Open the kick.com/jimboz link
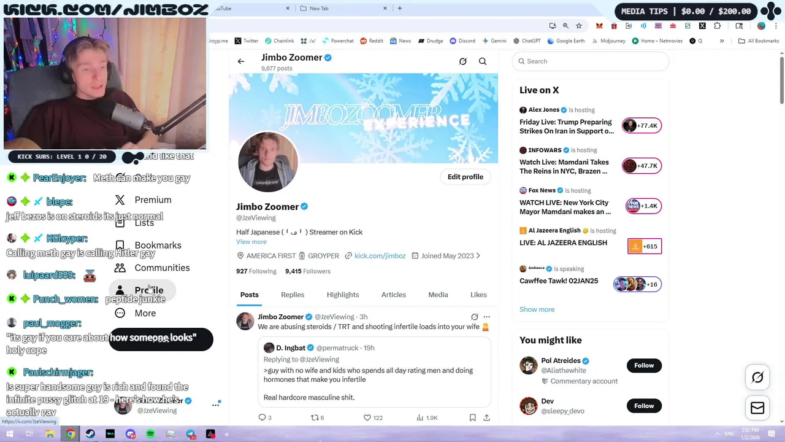This screenshot has height=442, width=785. 380,256
